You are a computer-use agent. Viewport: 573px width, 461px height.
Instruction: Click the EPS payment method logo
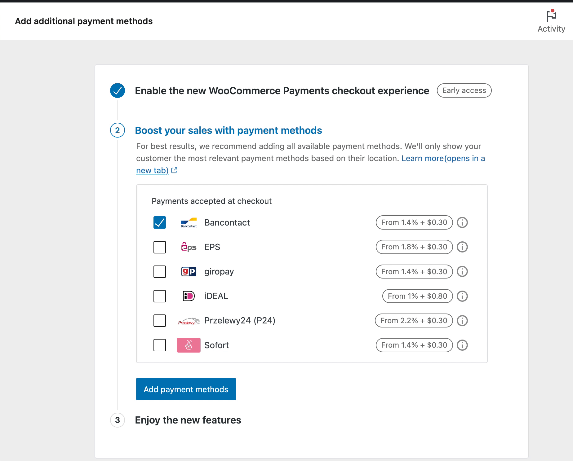189,247
